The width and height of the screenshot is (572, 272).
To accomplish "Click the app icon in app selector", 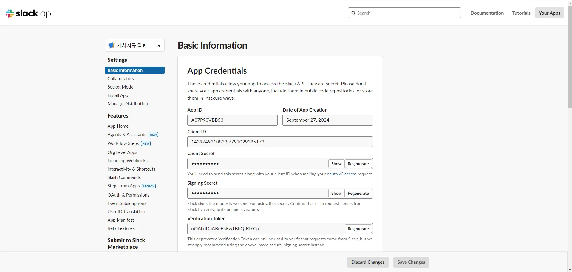I will pos(112,45).
